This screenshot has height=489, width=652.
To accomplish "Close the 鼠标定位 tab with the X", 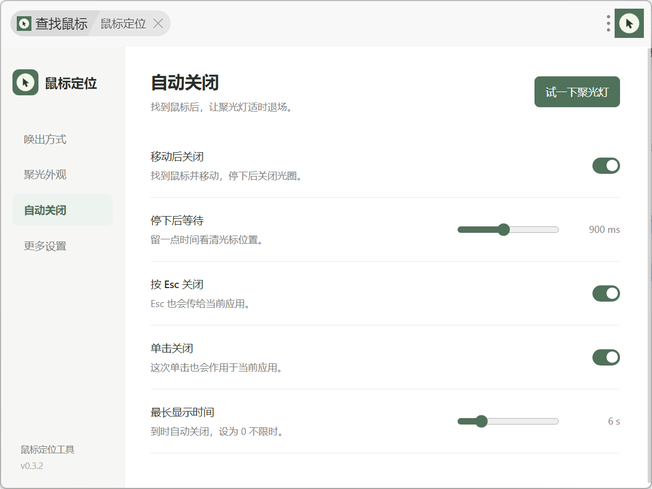I will (158, 23).
